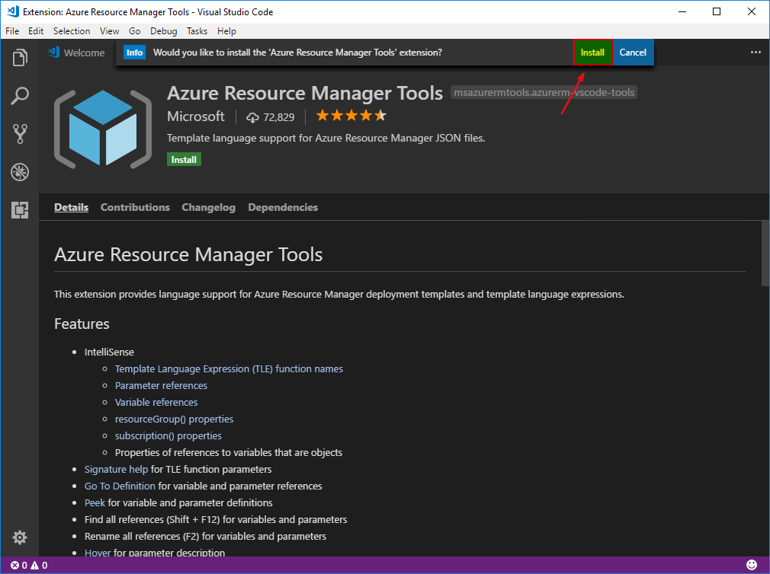Open the Go To Definition link

pos(120,486)
